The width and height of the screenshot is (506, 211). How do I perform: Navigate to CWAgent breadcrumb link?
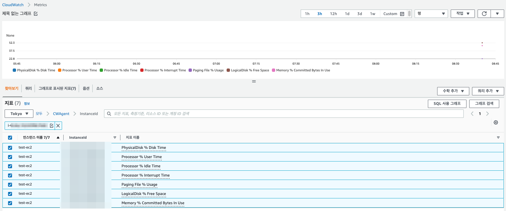pyautogui.click(x=61, y=114)
